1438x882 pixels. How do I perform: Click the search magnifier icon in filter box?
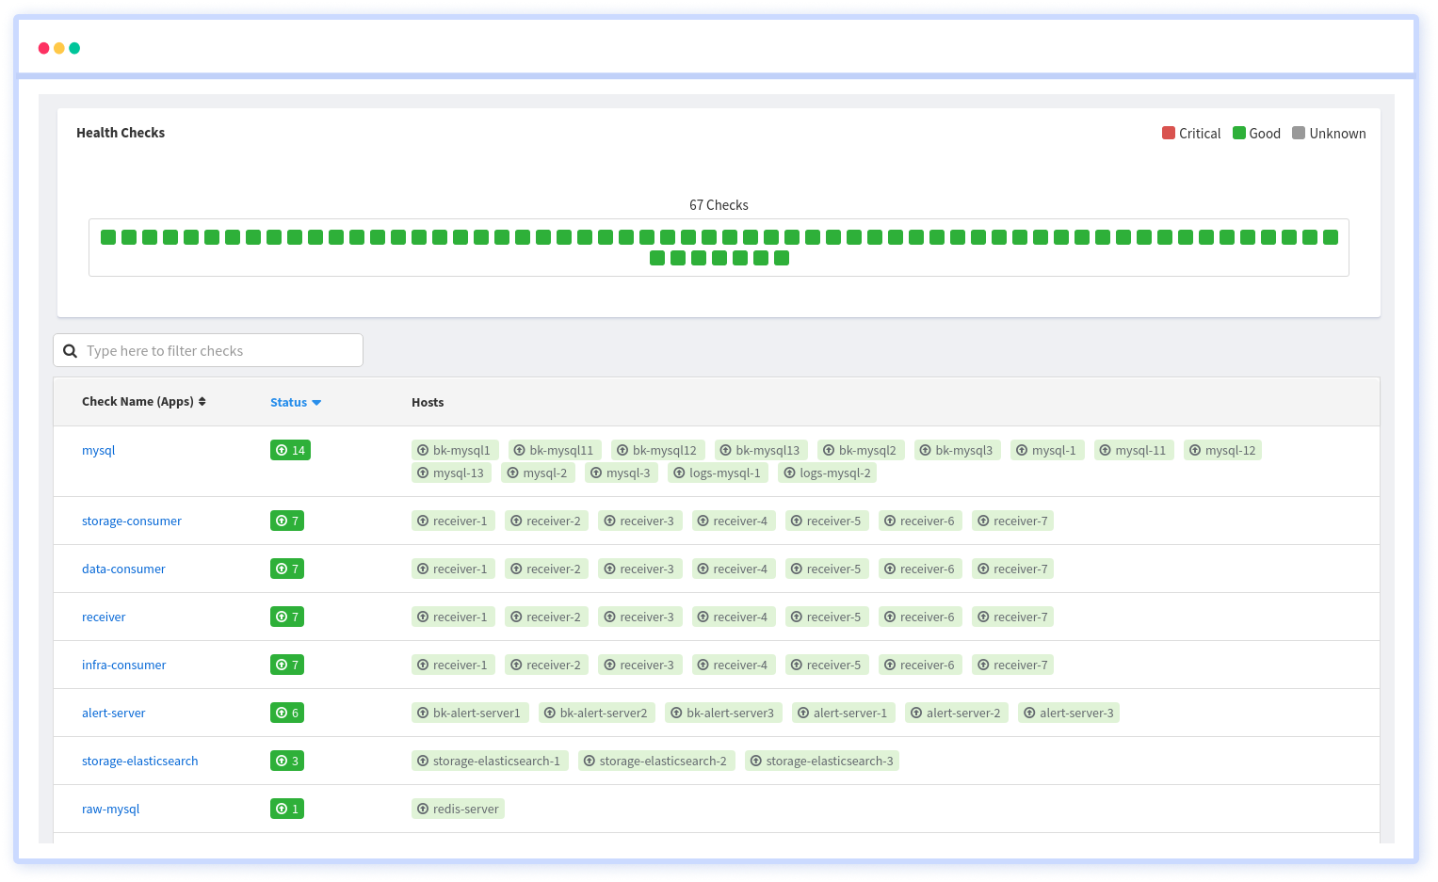pos(70,351)
